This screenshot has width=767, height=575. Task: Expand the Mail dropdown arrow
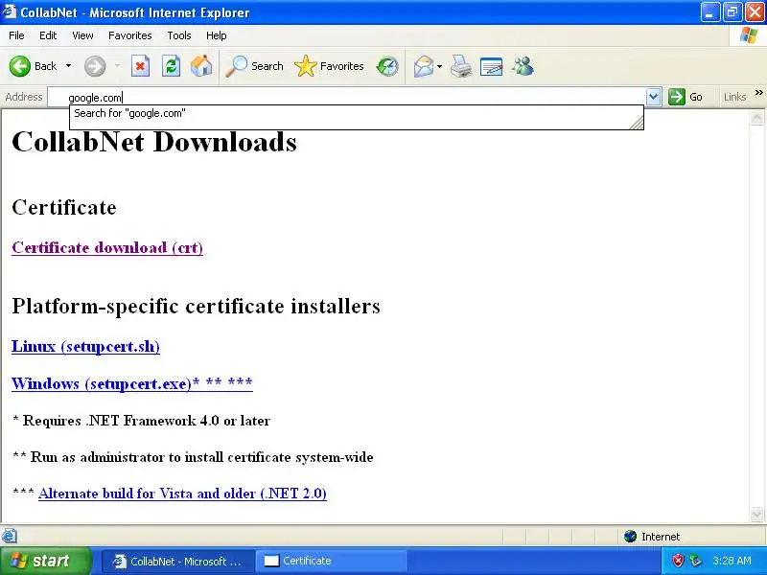[x=439, y=66]
